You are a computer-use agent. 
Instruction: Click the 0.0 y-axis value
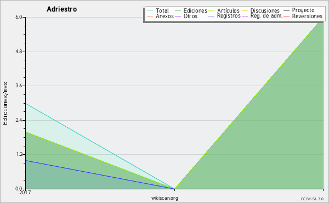click(x=19, y=189)
